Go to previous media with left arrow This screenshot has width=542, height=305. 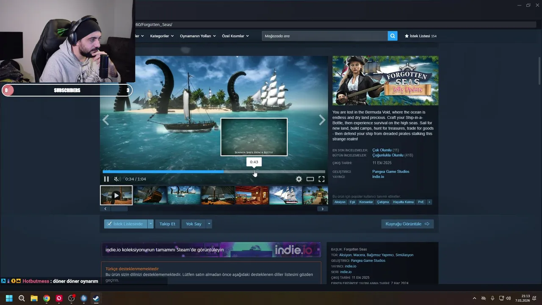(x=105, y=120)
